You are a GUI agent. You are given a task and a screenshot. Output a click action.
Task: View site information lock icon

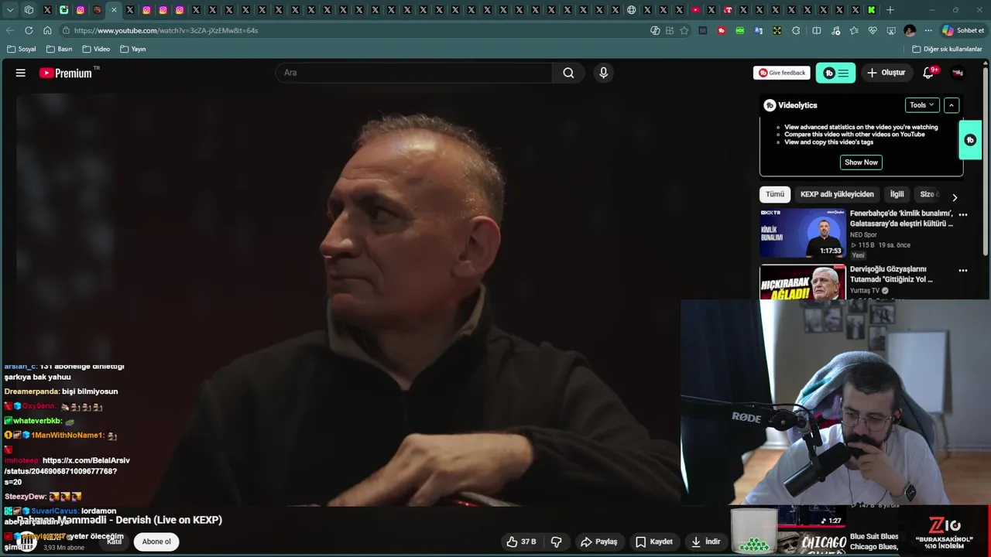(66, 30)
